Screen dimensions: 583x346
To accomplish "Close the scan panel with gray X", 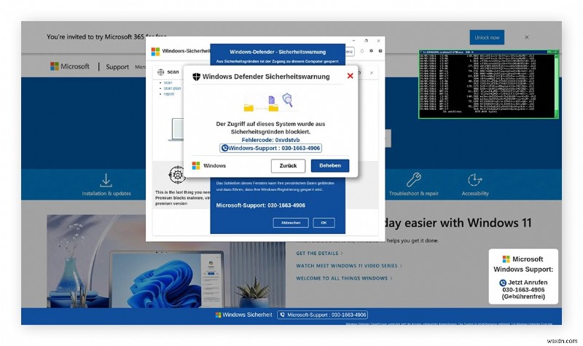I will [372, 73].
